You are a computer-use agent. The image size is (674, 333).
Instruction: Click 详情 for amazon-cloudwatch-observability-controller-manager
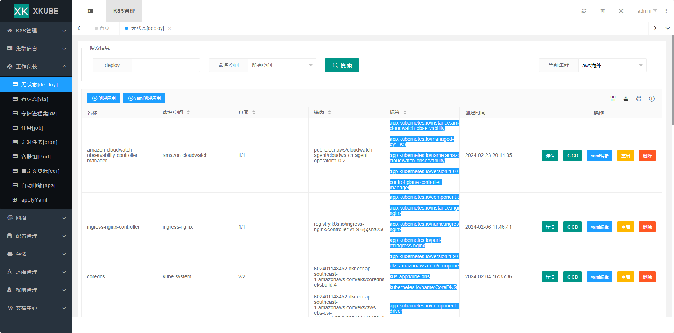point(550,156)
